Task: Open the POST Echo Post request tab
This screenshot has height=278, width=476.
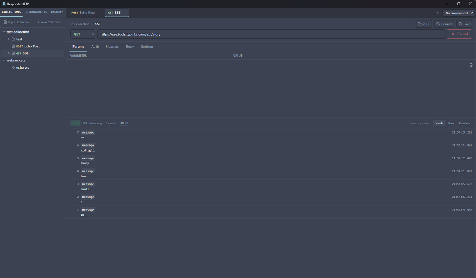Action: (83, 13)
